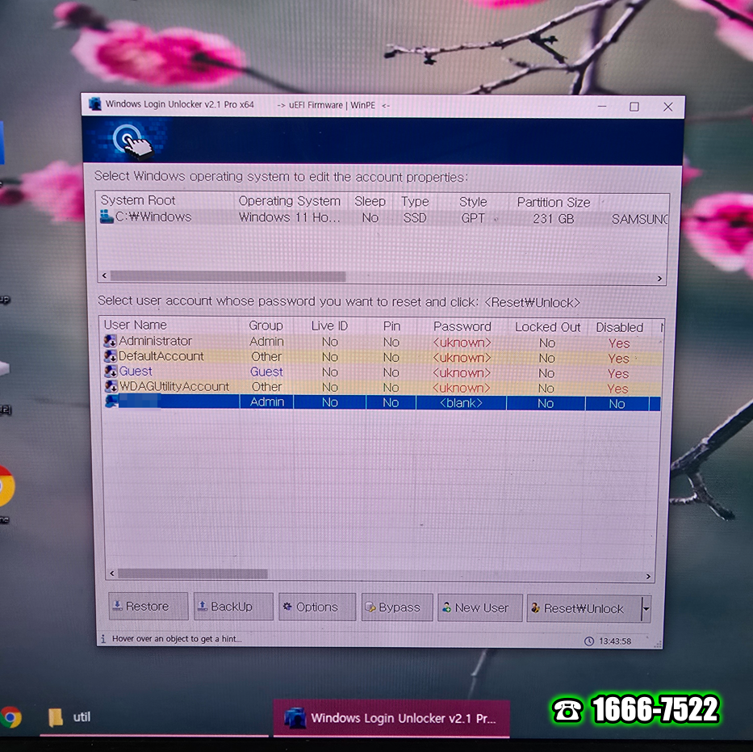Click left arrow of user list scrollbar

coord(112,573)
